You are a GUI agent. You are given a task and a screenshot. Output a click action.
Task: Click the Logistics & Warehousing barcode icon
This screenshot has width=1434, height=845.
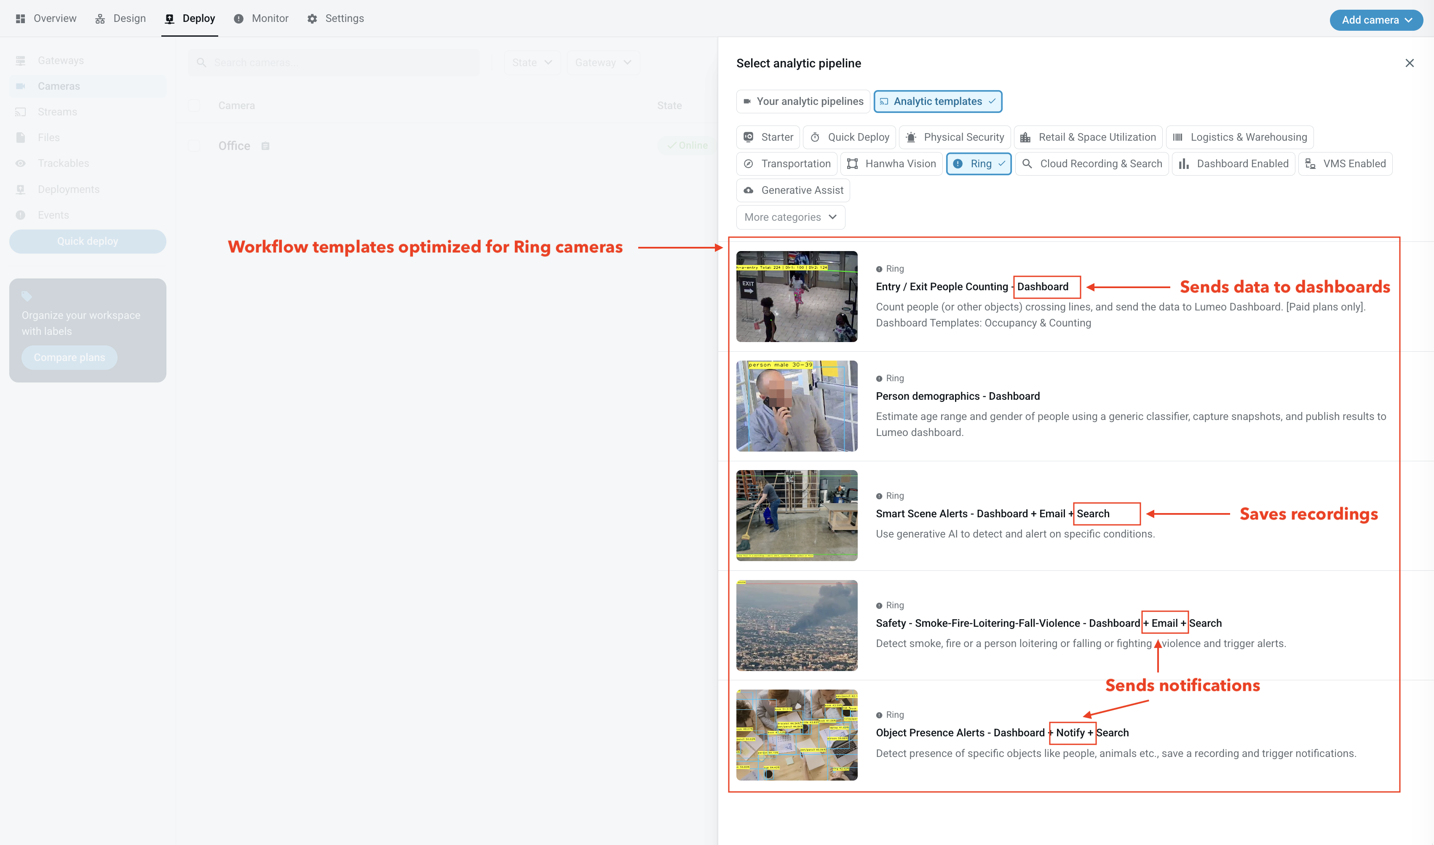pyautogui.click(x=1177, y=137)
